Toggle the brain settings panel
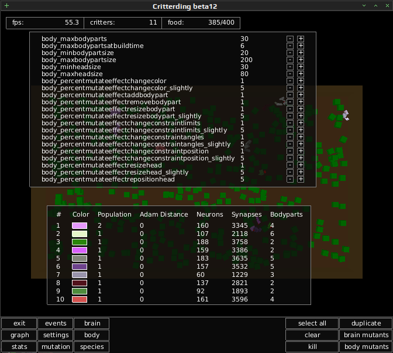The height and width of the screenshot is (353, 393). pos(92,323)
